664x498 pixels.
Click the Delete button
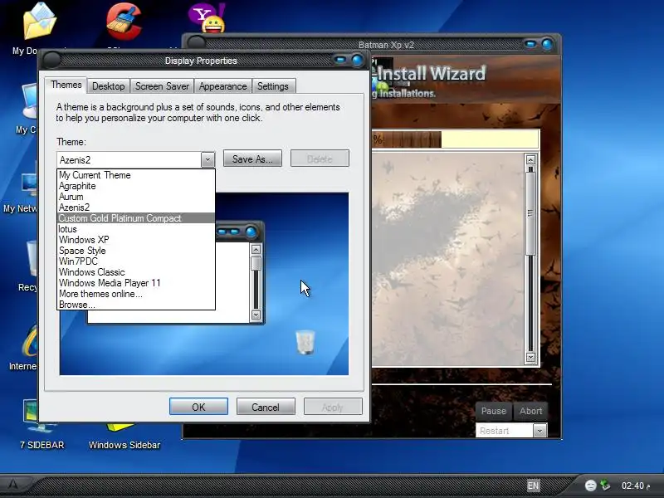320,159
